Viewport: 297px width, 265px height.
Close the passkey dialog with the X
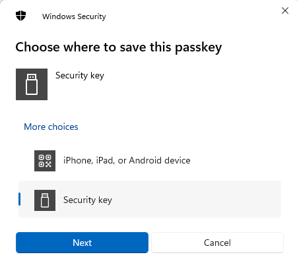[285, 11]
